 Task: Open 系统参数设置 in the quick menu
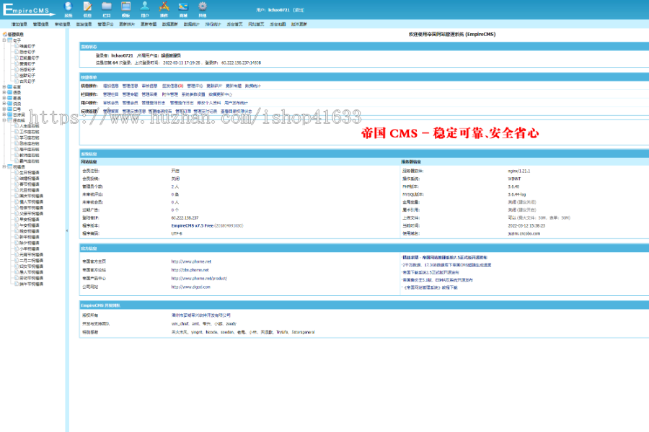[193, 94]
